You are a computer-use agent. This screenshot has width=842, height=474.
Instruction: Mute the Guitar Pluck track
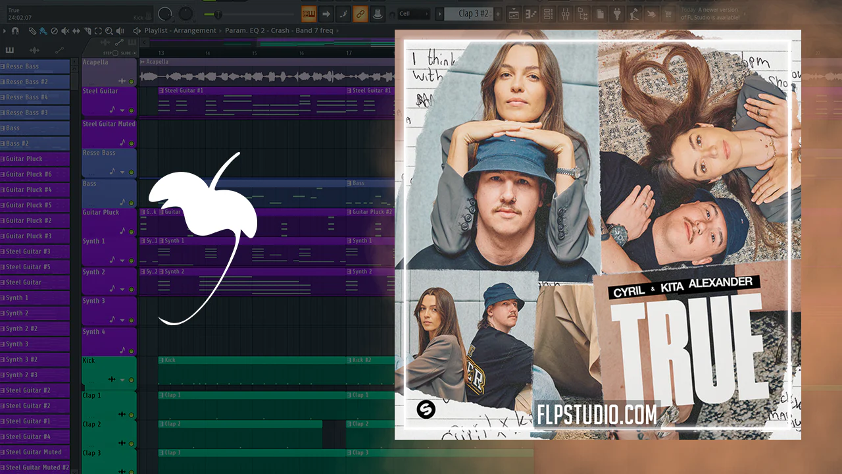point(132,232)
